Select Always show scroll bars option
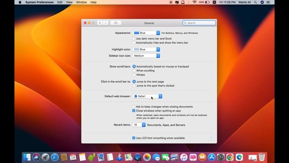 134,75
